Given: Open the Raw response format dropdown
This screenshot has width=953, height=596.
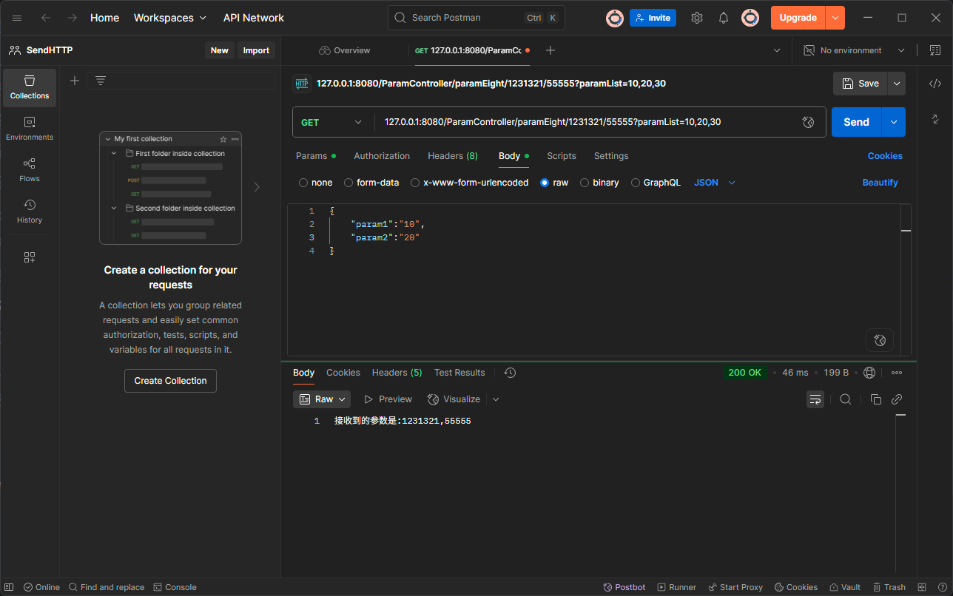Looking at the screenshot, I should pyautogui.click(x=322, y=399).
